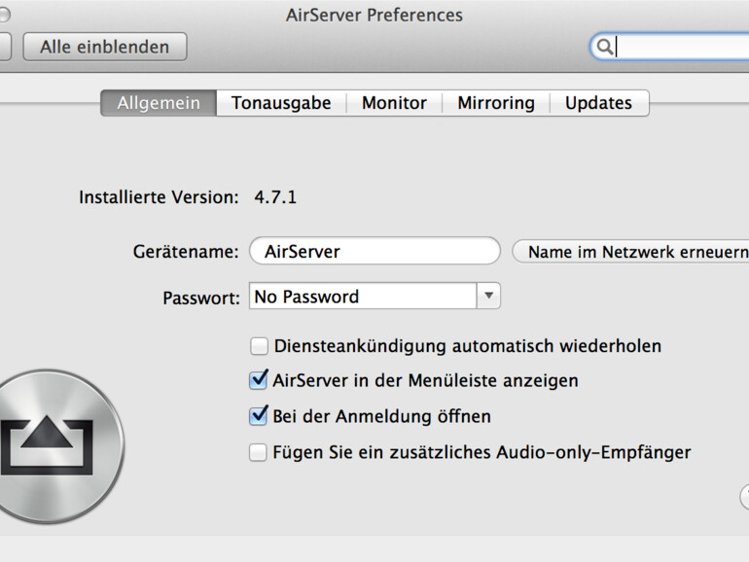Click the large AirServer logo icon
The height and width of the screenshot is (562, 749).
click(x=49, y=446)
